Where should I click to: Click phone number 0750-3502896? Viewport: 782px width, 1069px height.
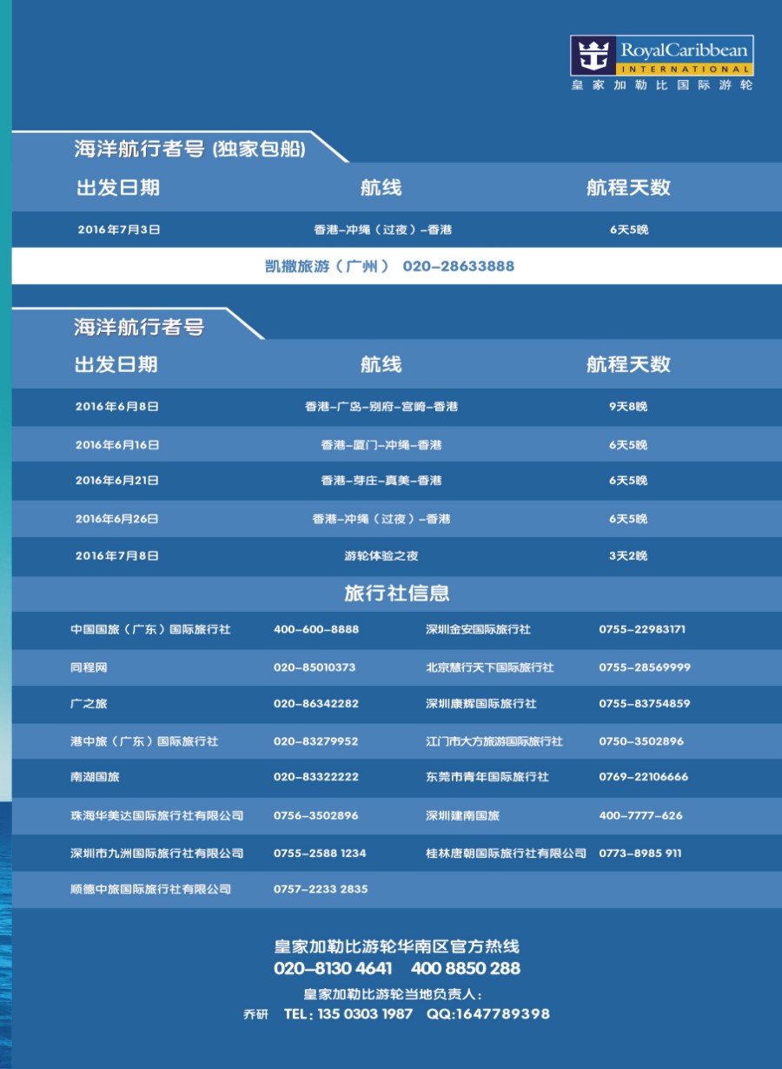coord(641,742)
